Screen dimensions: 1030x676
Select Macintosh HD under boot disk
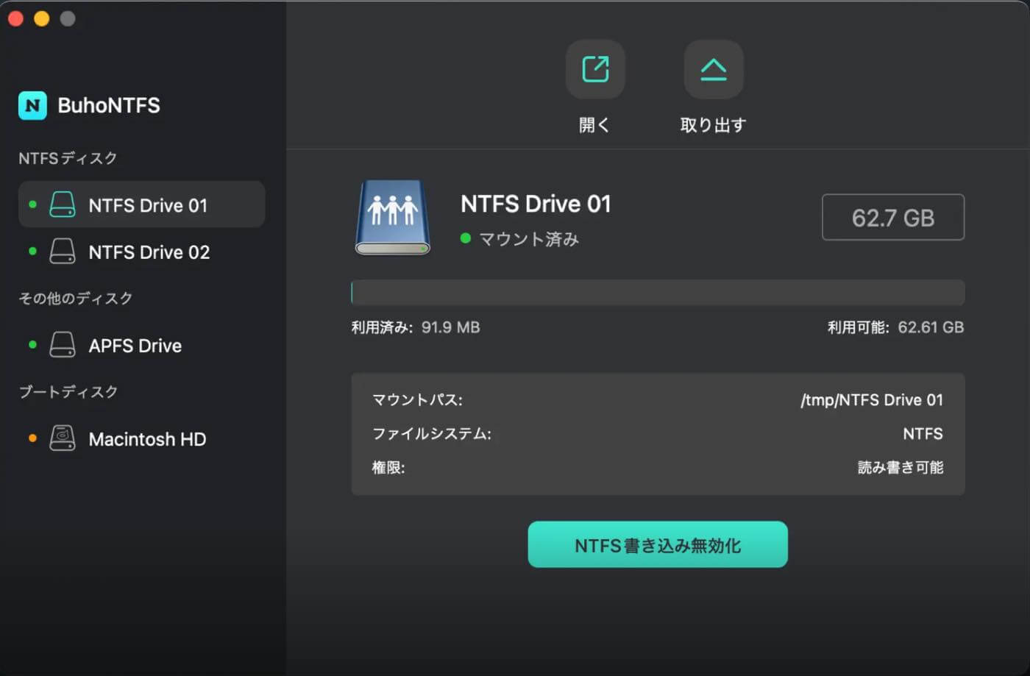pyautogui.click(x=147, y=439)
